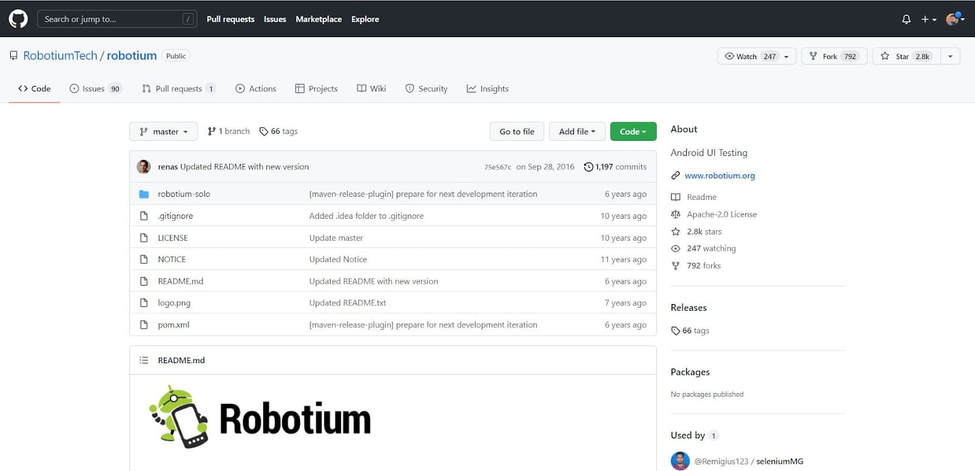Click the tag icon beside 66 tags

pyautogui.click(x=264, y=132)
